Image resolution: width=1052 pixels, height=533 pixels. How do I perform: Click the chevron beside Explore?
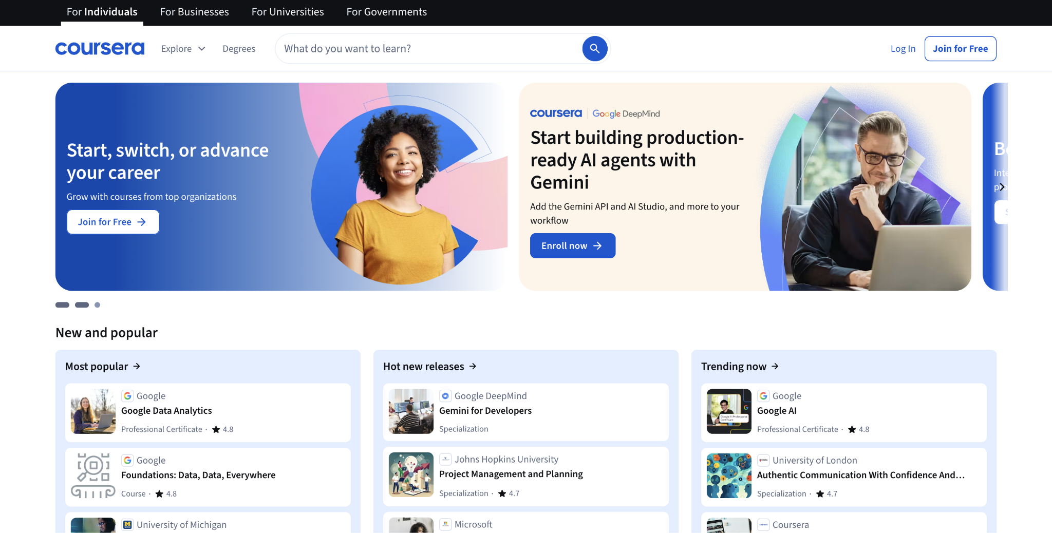click(x=202, y=49)
